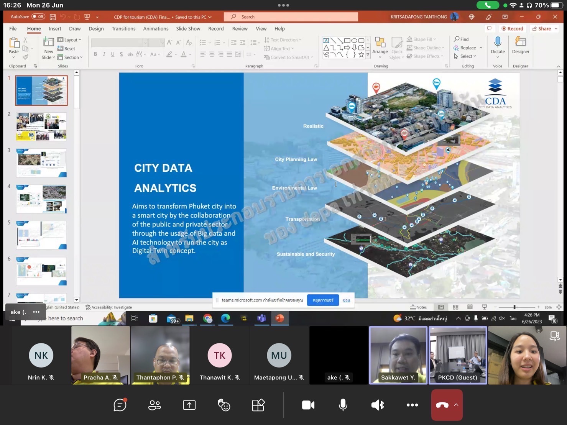Open the text Highlight Color swatch

click(169, 54)
